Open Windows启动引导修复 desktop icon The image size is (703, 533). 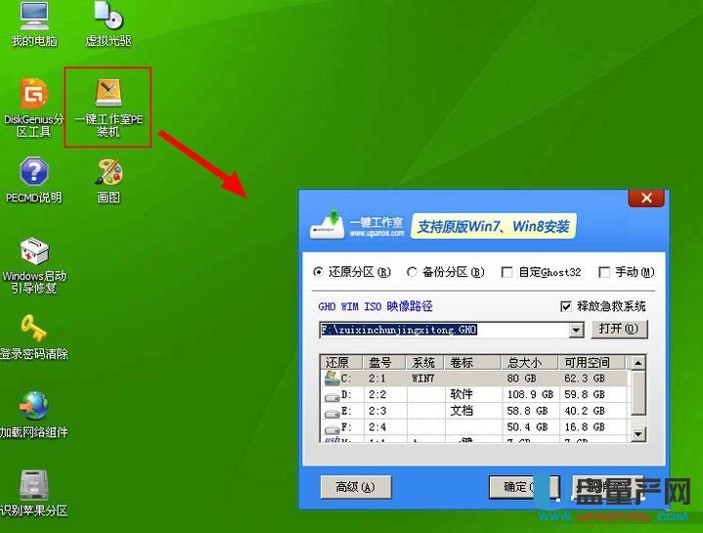(33, 251)
